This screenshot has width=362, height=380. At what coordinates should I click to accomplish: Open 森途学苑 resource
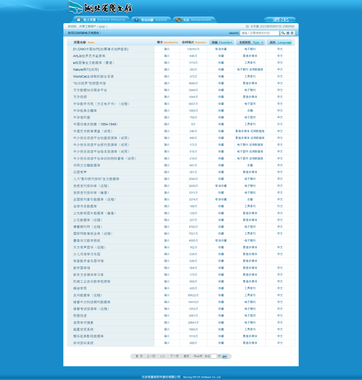pyautogui.click(x=80, y=288)
